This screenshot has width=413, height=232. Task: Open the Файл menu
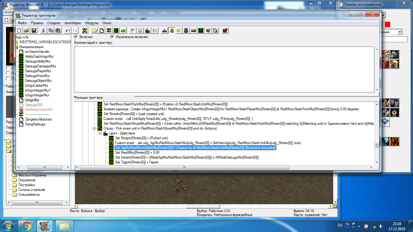[x=22, y=23]
